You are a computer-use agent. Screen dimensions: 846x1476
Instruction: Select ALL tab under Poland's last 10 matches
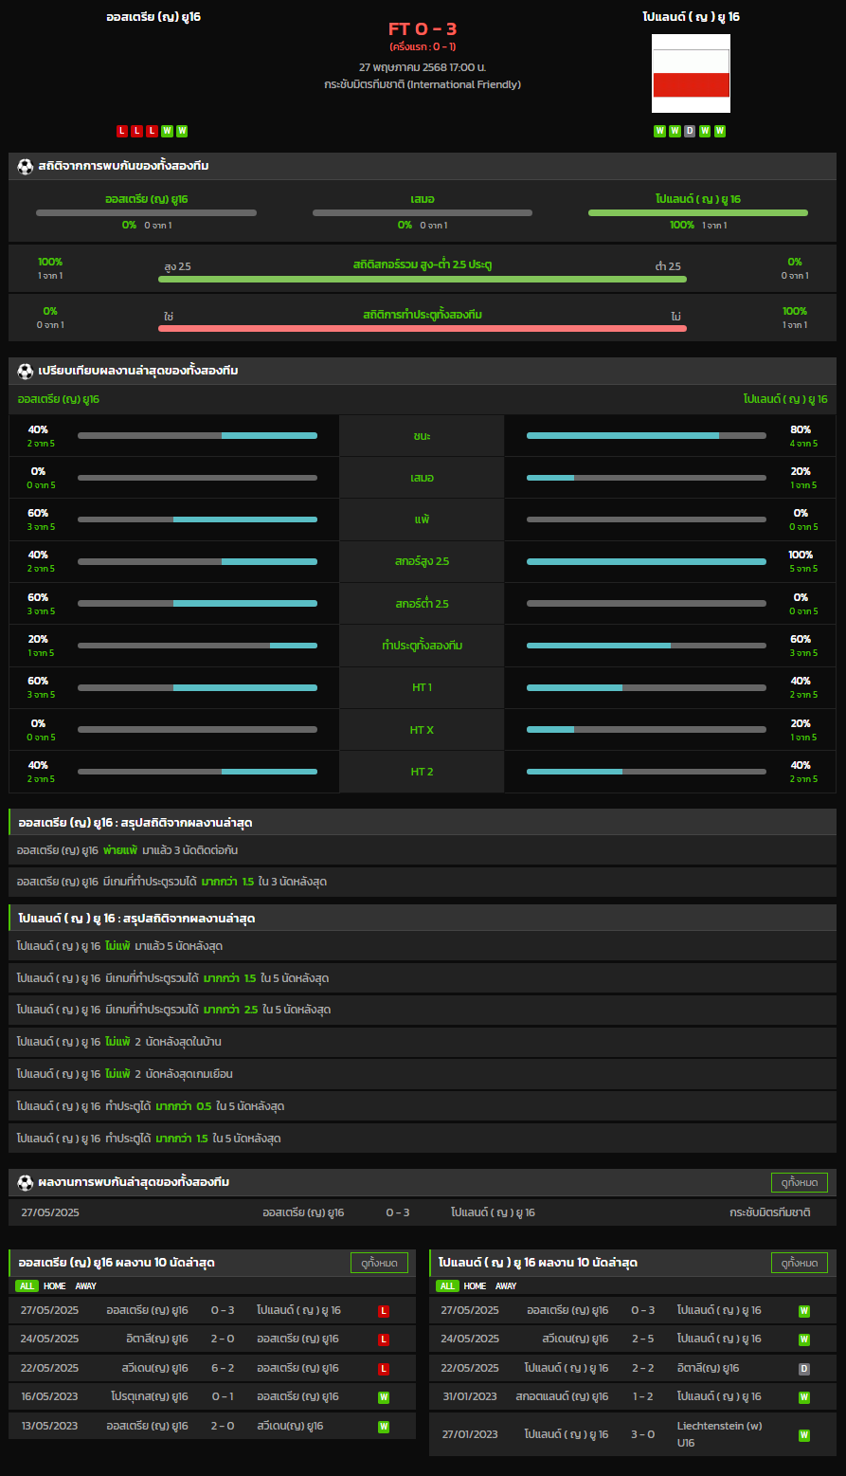click(447, 1286)
